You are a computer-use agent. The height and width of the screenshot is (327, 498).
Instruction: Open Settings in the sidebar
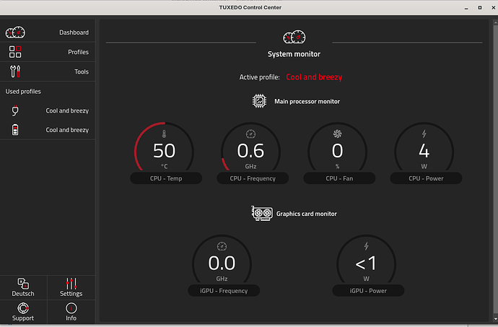pos(71,287)
